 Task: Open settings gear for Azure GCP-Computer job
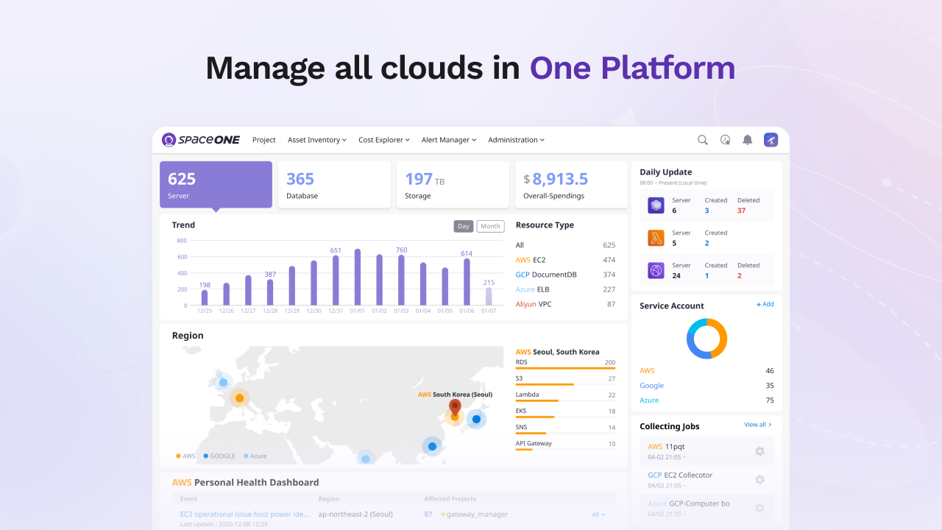[x=759, y=508]
